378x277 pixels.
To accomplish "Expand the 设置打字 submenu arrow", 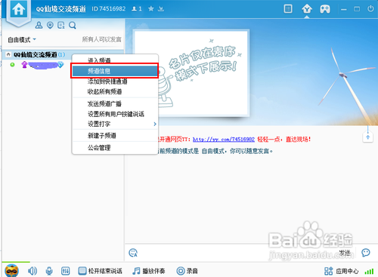I will click(155, 124).
